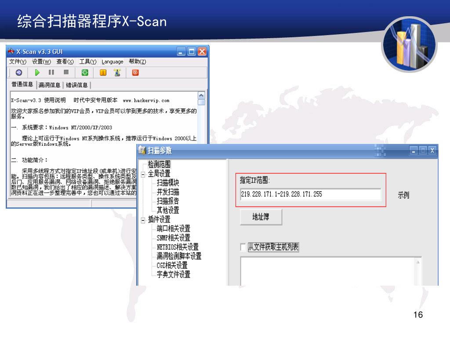Select 并发扫描 tree item
Viewport: 450px width, 337px height.
pos(168,192)
